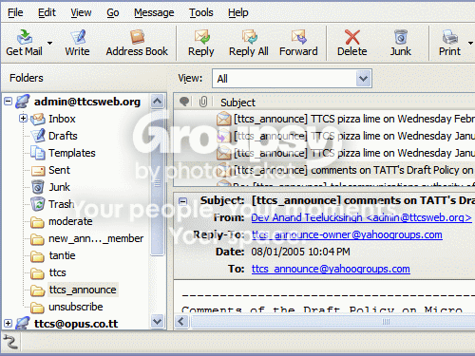Sort by the attachment paperclip column
Viewport: 475px width, 356px height.
pyautogui.click(x=203, y=102)
